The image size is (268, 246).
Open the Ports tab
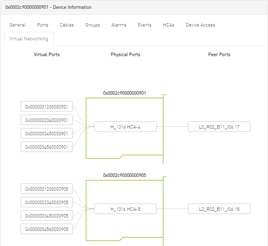click(43, 25)
